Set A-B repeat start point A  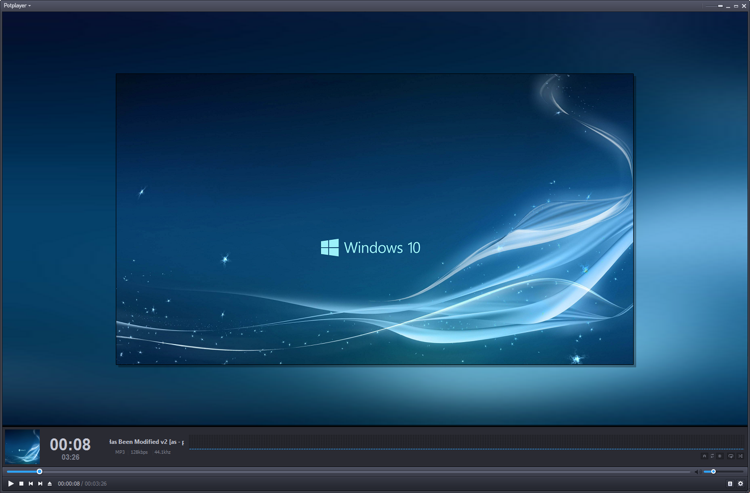point(704,456)
